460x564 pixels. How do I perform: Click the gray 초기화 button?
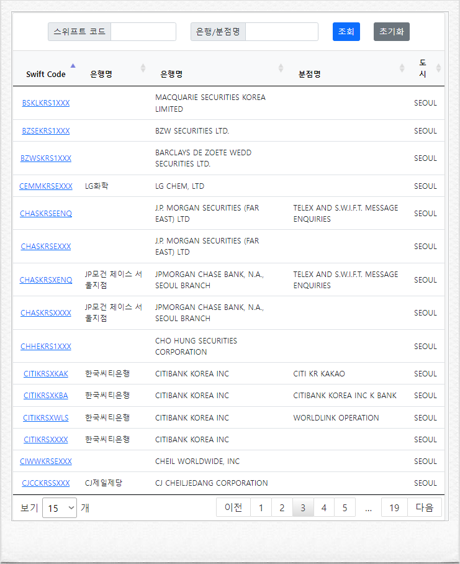391,32
